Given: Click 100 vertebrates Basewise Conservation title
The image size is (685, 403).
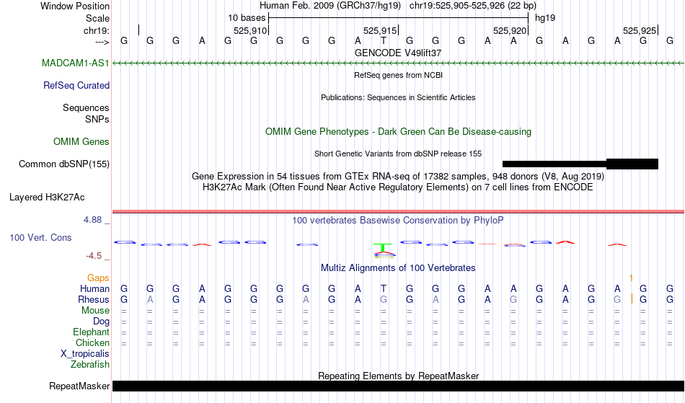Looking at the screenshot, I should point(398,220).
